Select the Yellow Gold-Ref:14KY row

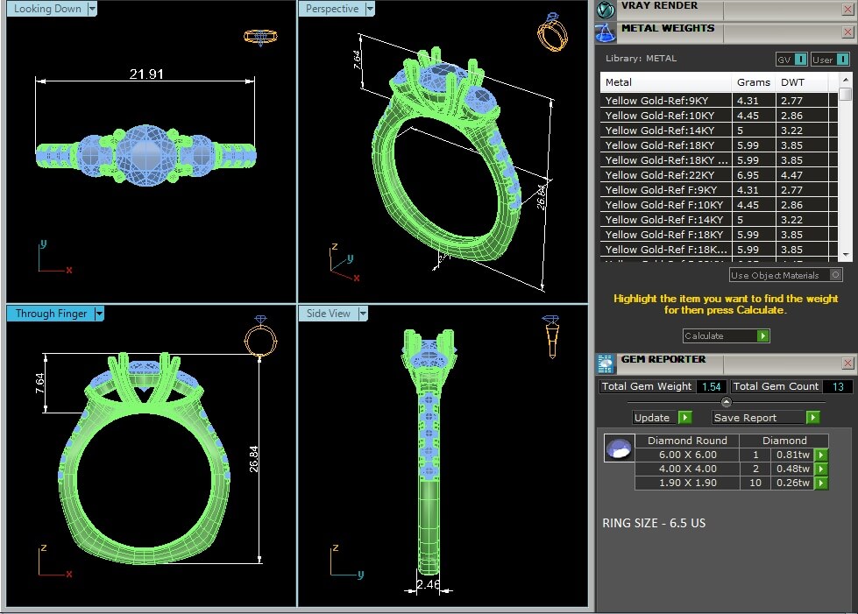click(x=666, y=131)
